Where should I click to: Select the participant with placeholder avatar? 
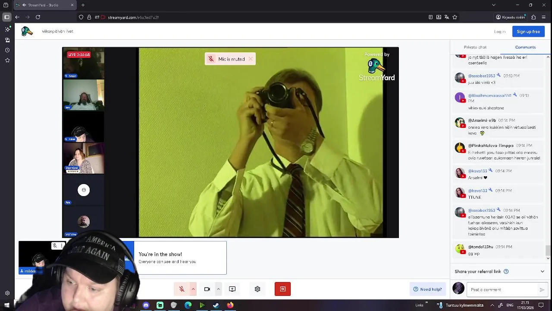(x=84, y=190)
